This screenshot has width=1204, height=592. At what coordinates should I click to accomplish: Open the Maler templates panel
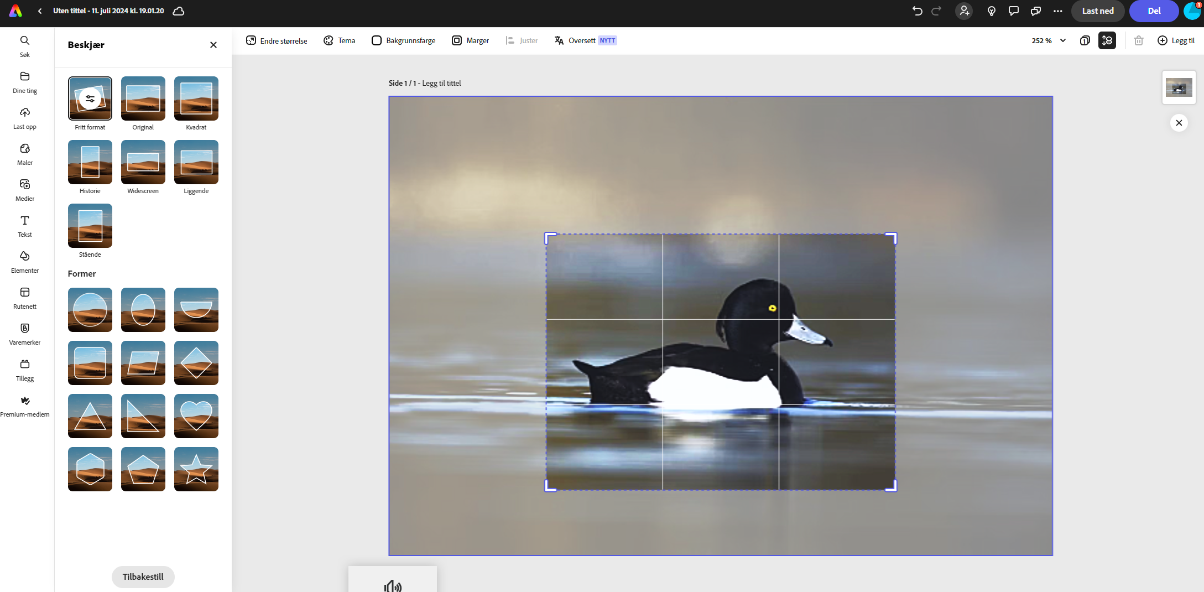click(x=25, y=154)
